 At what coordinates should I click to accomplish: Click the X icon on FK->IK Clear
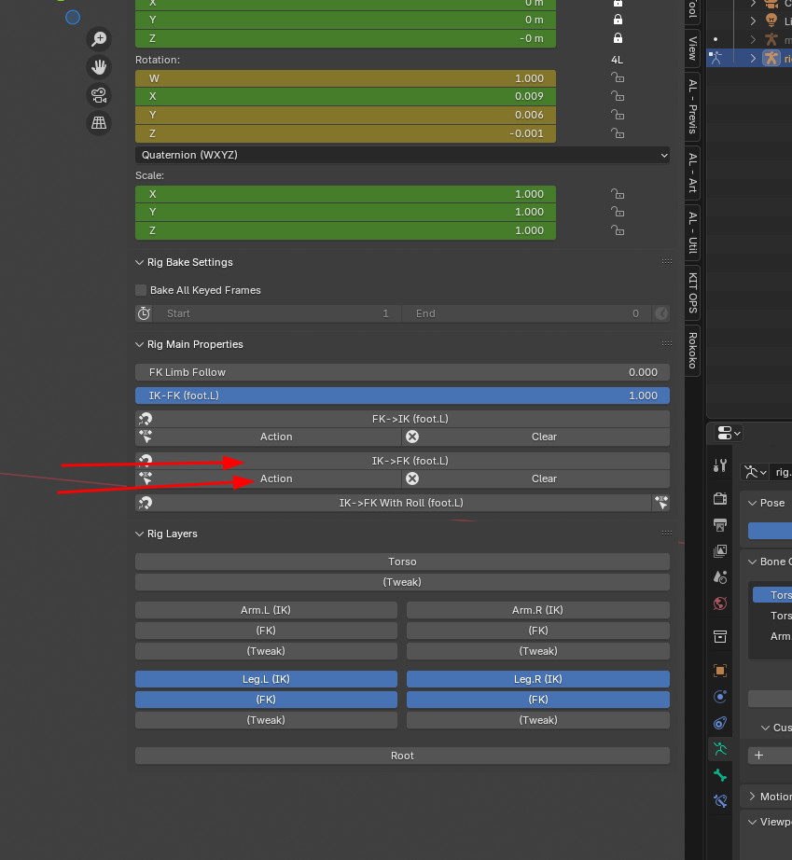412,437
